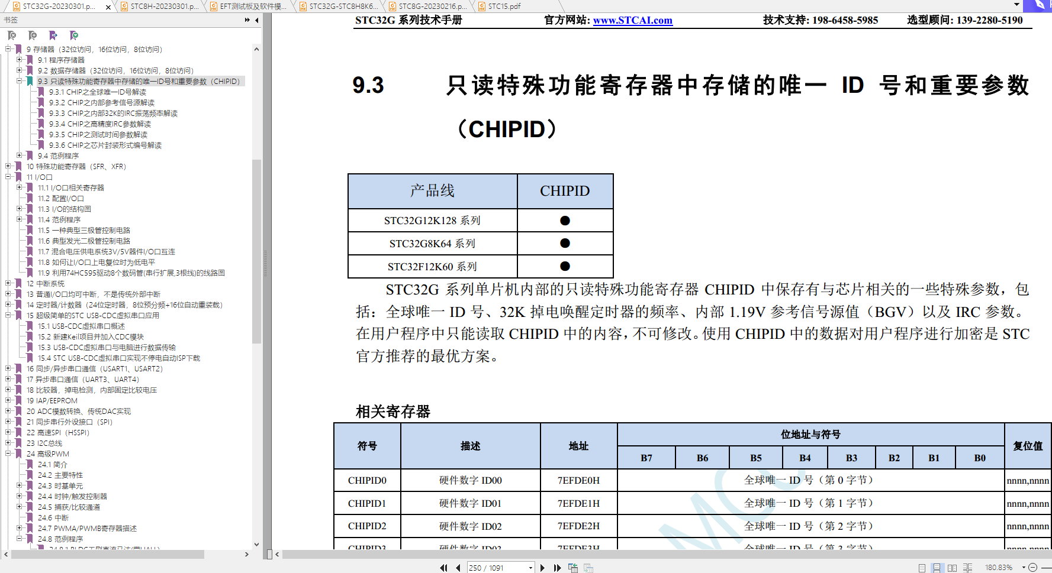
Task: Open bookmark 11.2 配置I/O口
Action: pyautogui.click(x=60, y=198)
